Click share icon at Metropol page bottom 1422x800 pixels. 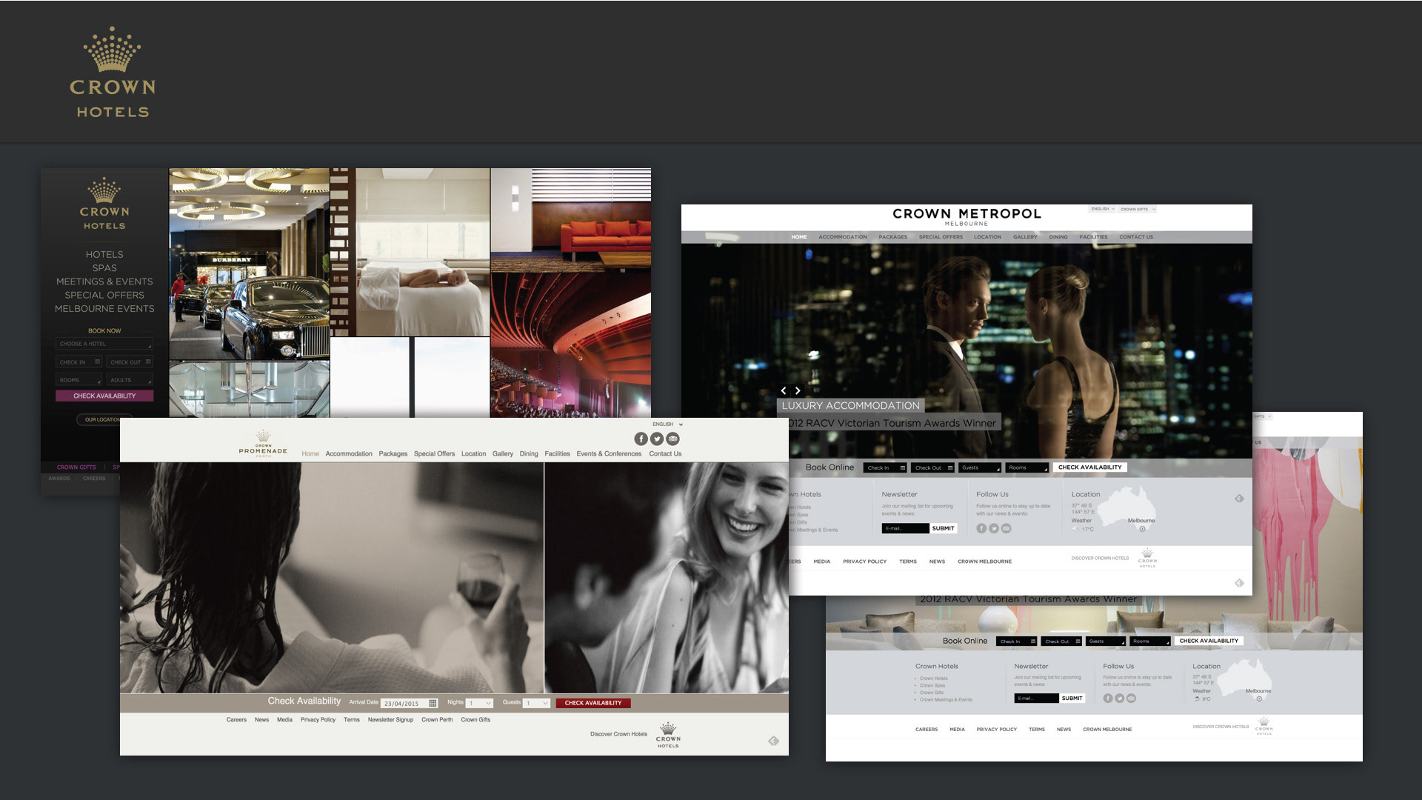click(x=1239, y=583)
